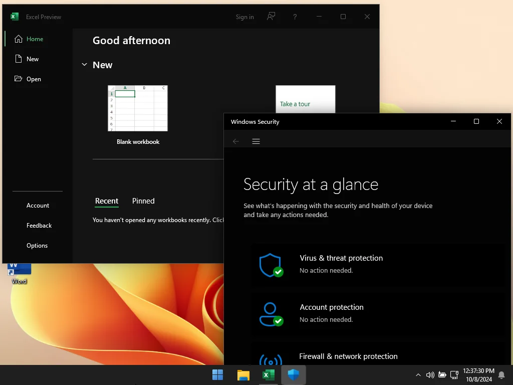Click the volume speaker tray icon
The image size is (513, 385).
(430, 375)
